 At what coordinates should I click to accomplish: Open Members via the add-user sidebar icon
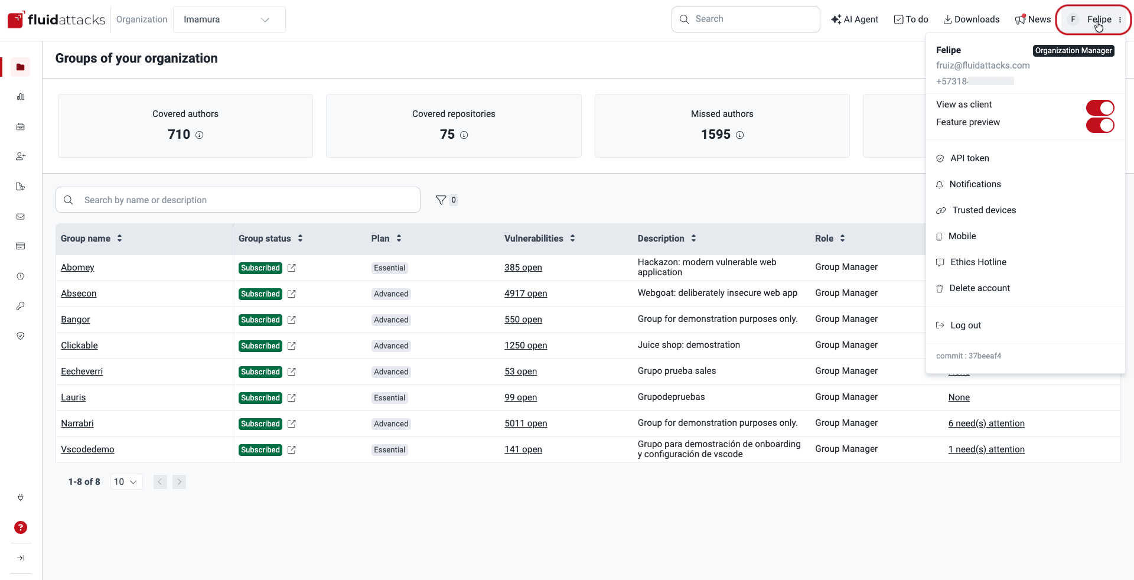pyautogui.click(x=21, y=157)
